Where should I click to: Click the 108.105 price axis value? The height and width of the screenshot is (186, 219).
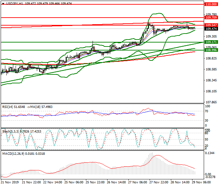click(x=211, y=91)
